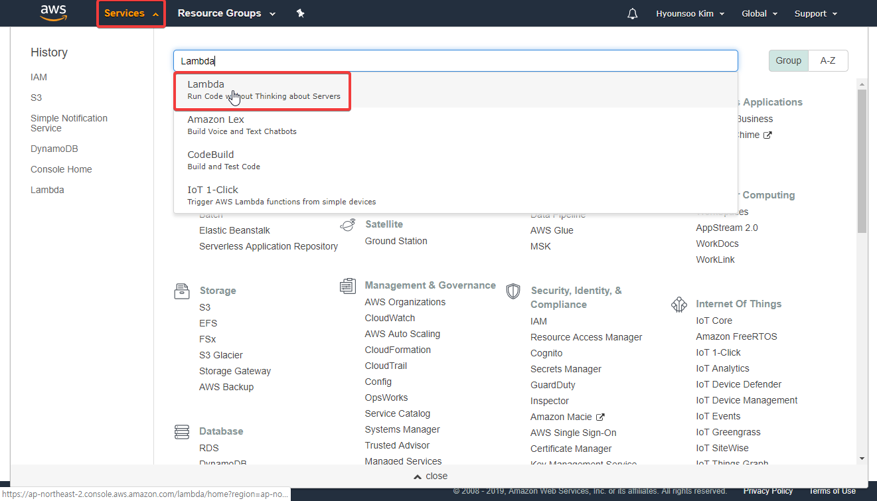Open CloudTrail service
The height and width of the screenshot is (501, 877).
point(386,366)
